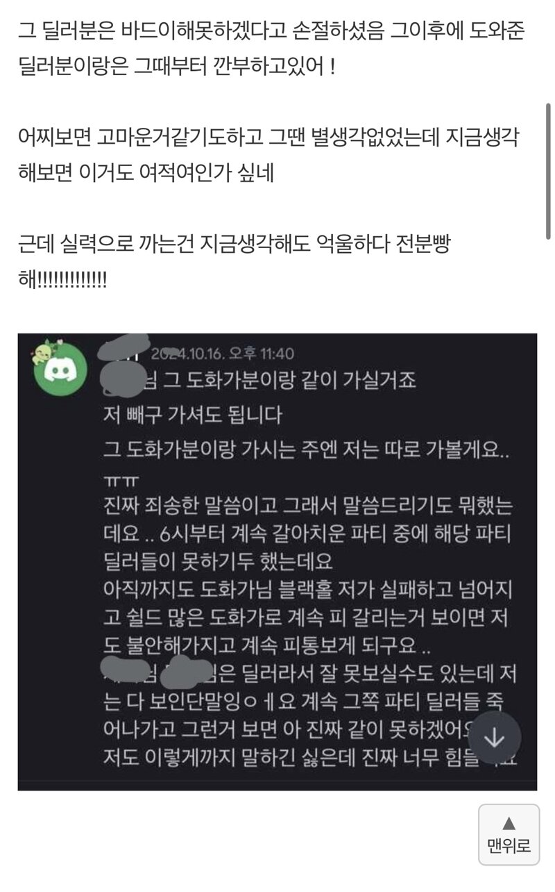This screenshot has width=555, height=892.
Task: Tap the round down-arrow jump button in the chat
Action: [x=494, y=738]
